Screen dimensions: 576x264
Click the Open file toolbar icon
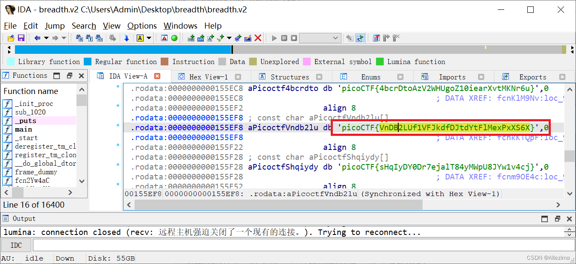(x=11, y=38)
